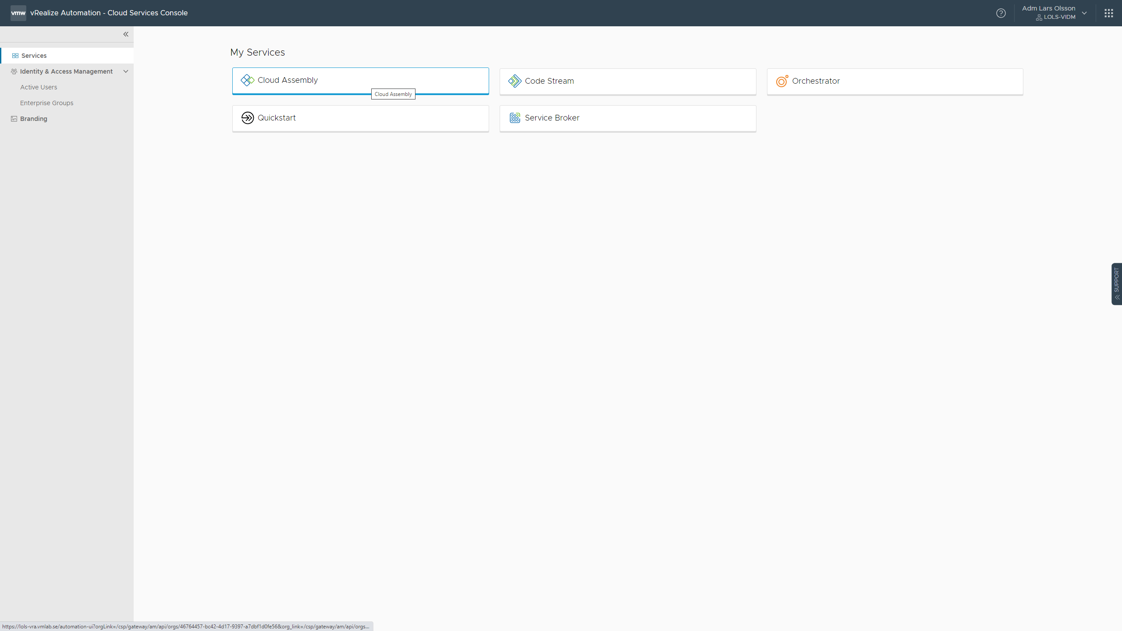Open the SUPPORT side tab
The height and width of the screenshot is (631, 1122).
tap(1117, 284)
